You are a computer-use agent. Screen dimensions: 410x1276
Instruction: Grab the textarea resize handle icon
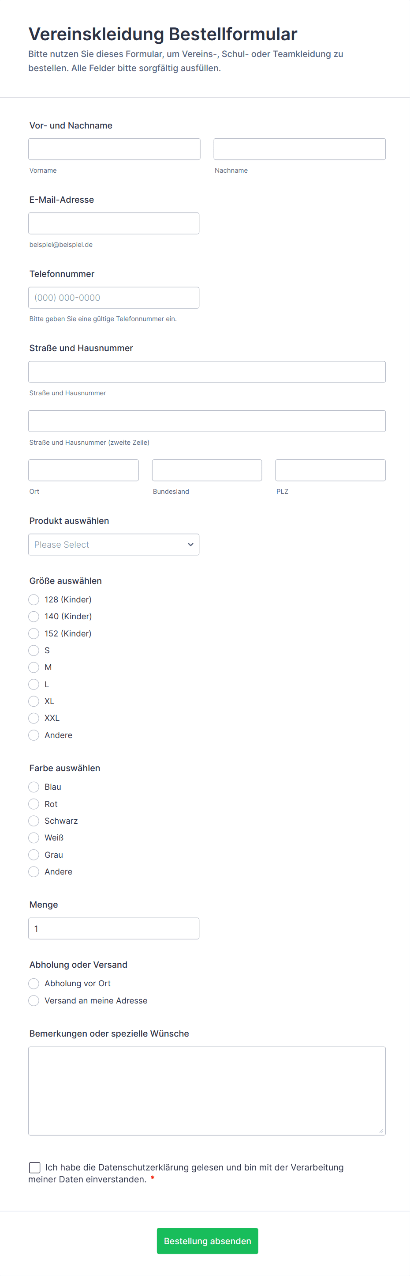(x=381, y=1130)
